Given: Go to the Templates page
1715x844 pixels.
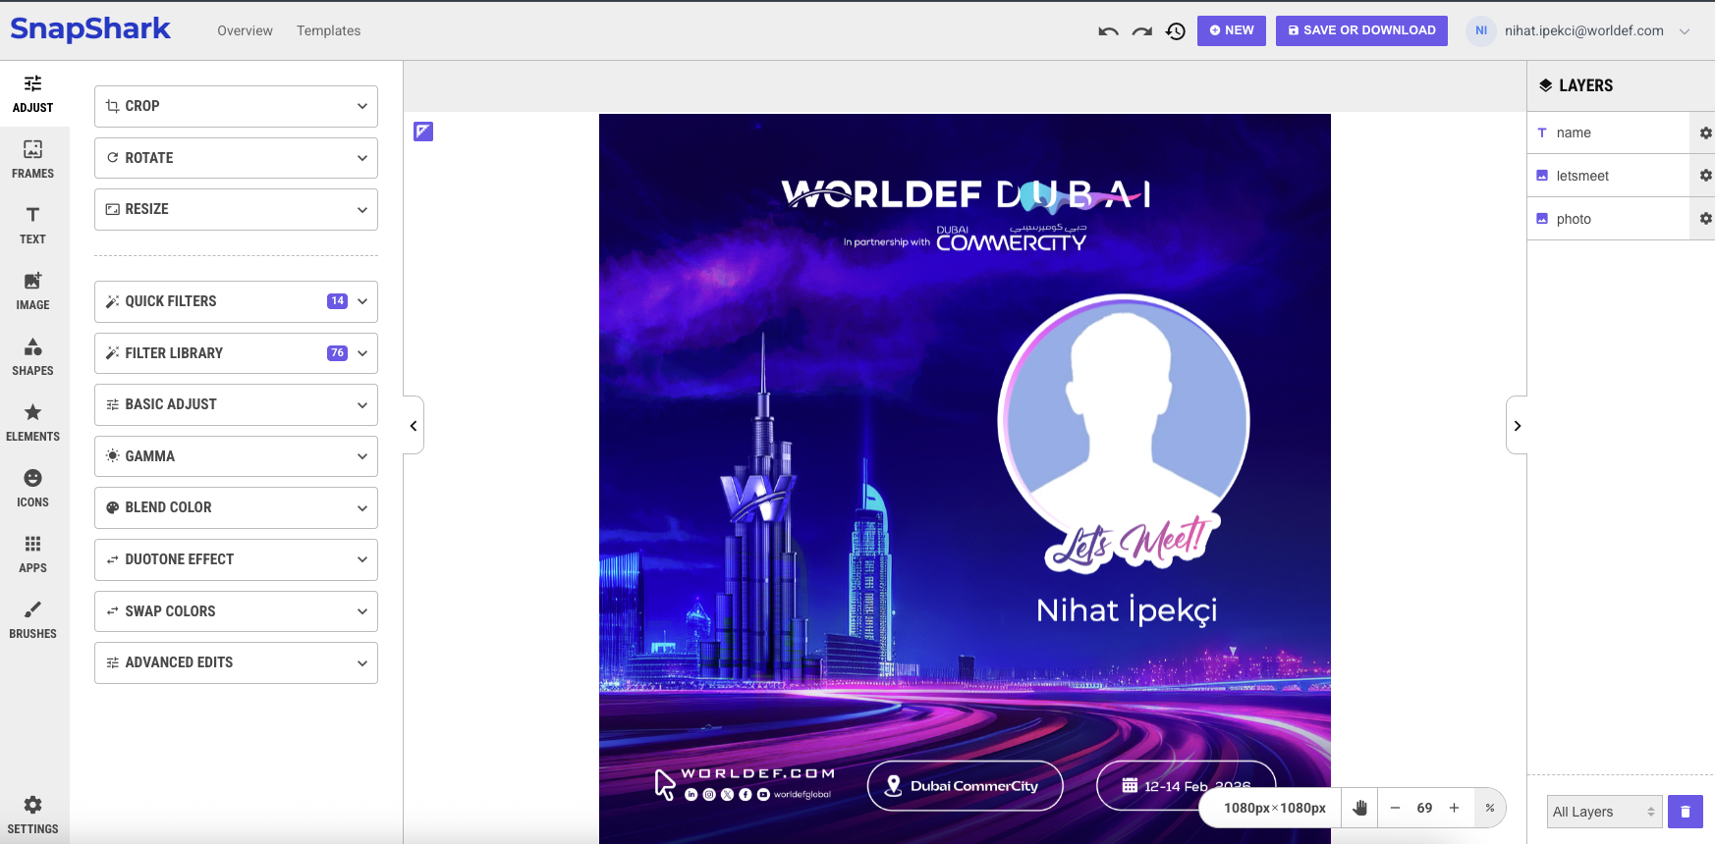Looking at the screenshot, I should click(x=328, y=30).
